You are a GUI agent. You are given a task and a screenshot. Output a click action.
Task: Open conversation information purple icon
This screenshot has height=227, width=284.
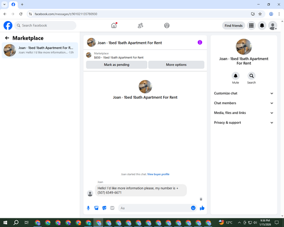pos(200,43)
